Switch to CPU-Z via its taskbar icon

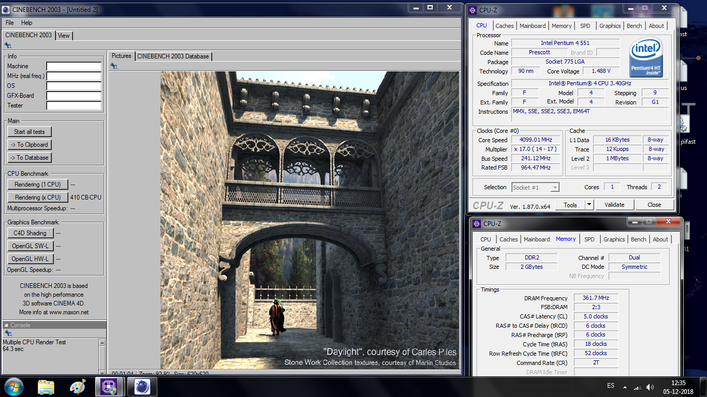click(109, 386)
